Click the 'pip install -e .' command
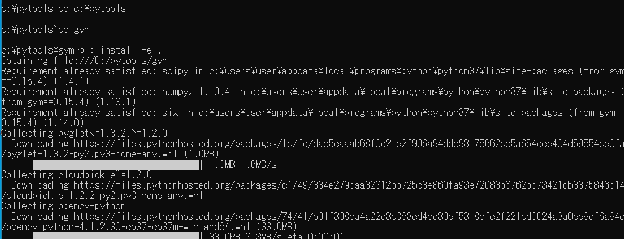 tap(121, 50)
